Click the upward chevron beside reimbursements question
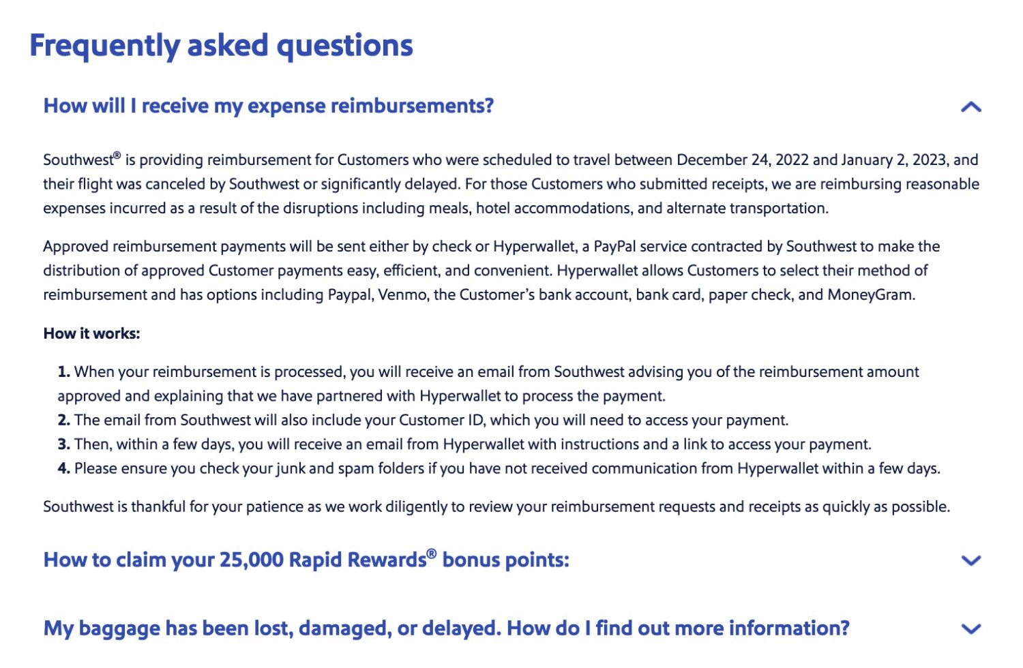 point(971,106)
